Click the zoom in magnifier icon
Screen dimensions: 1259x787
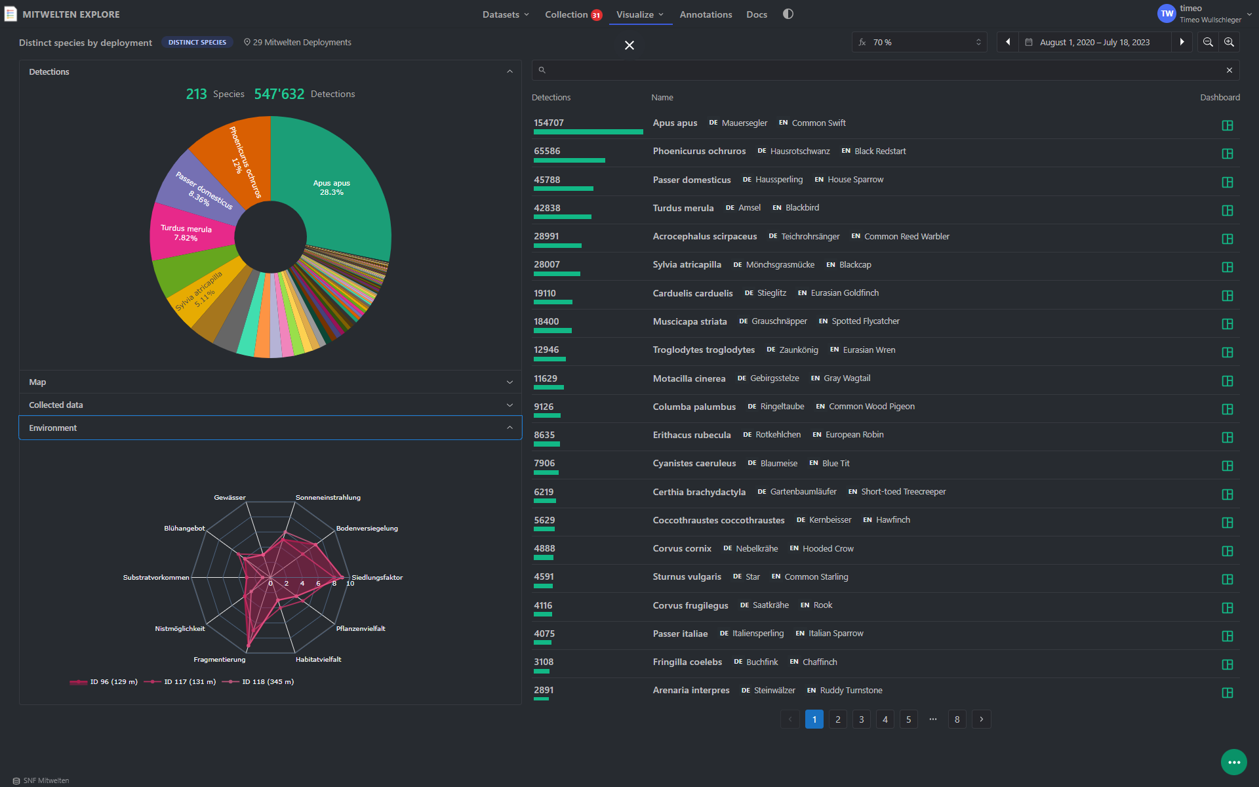(1229, 42)
